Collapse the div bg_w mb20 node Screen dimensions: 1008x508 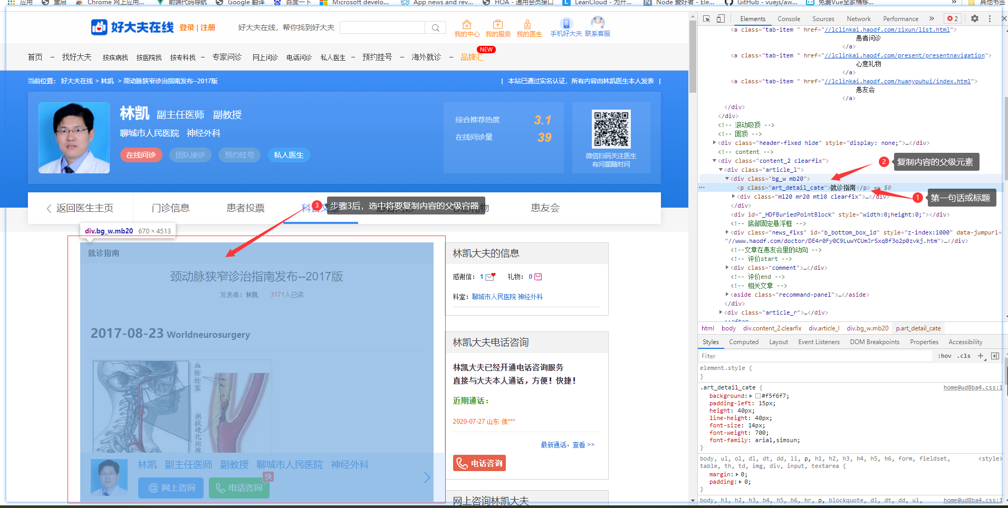pyautogui.click(x=727, y=179)
